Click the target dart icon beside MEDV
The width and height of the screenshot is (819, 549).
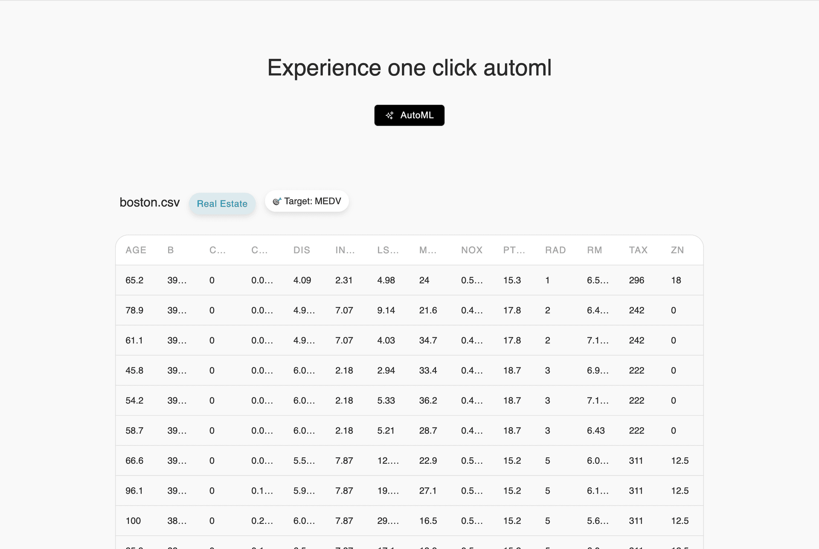pos(277,201)
